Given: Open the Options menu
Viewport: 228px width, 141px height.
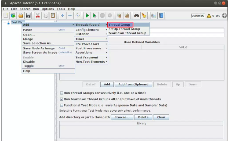Looking at the screenshot, I should 48,9.
